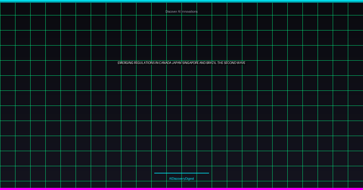Click the word BRAZIL in the headline
The height and width of the screenshot is (190, 363).
click(x=211, y=63)
